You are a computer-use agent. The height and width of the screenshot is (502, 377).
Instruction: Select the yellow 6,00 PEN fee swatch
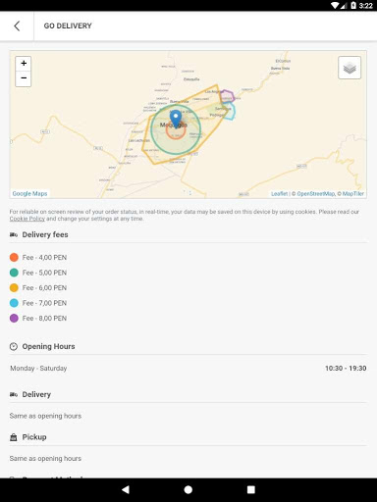point(14,288)
